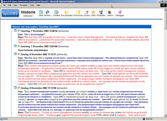Screen dimensions: 167x121
Task: Click edit icon for 17:13:11 entry
Action: pyautogui.click(x=19, y=54)
